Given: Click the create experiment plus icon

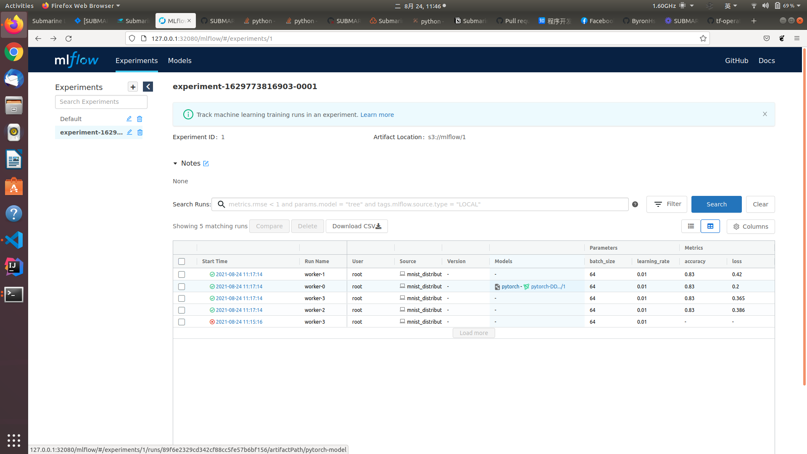Looking at the screenshot, I should [133, 87].
